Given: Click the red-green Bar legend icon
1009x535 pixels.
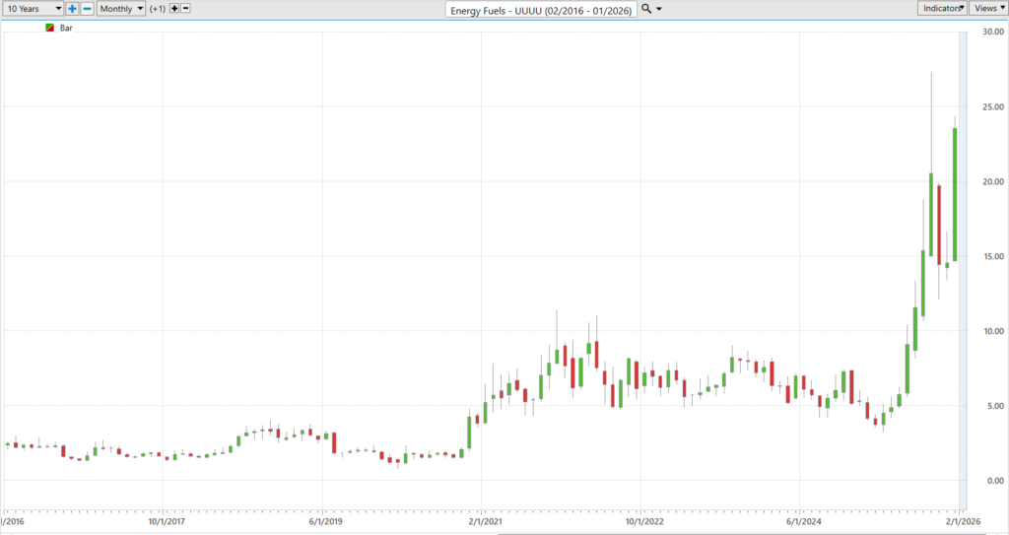Looking at the screenshot, I should click(x=50, y=29).
